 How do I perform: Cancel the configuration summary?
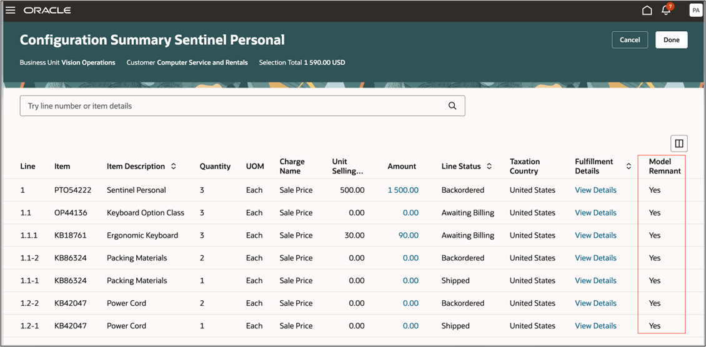(630, 40)
